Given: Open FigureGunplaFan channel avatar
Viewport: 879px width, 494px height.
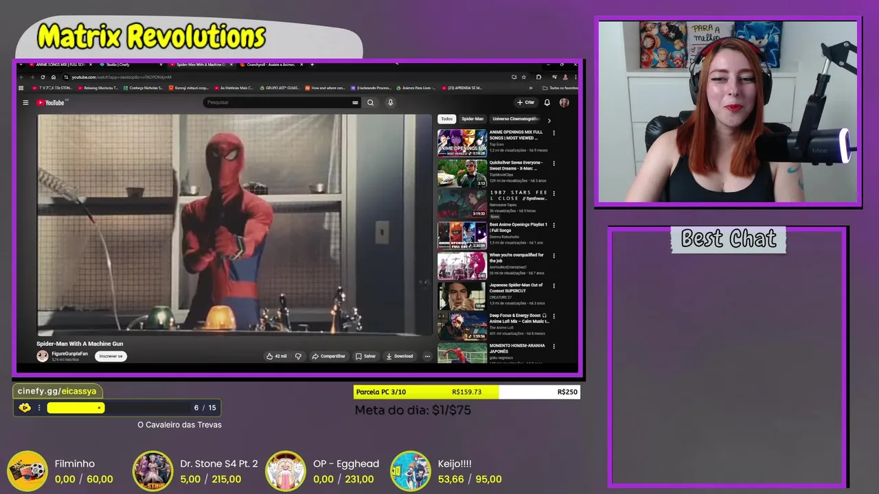Looking at the screenshot, I should click(43, 355).
